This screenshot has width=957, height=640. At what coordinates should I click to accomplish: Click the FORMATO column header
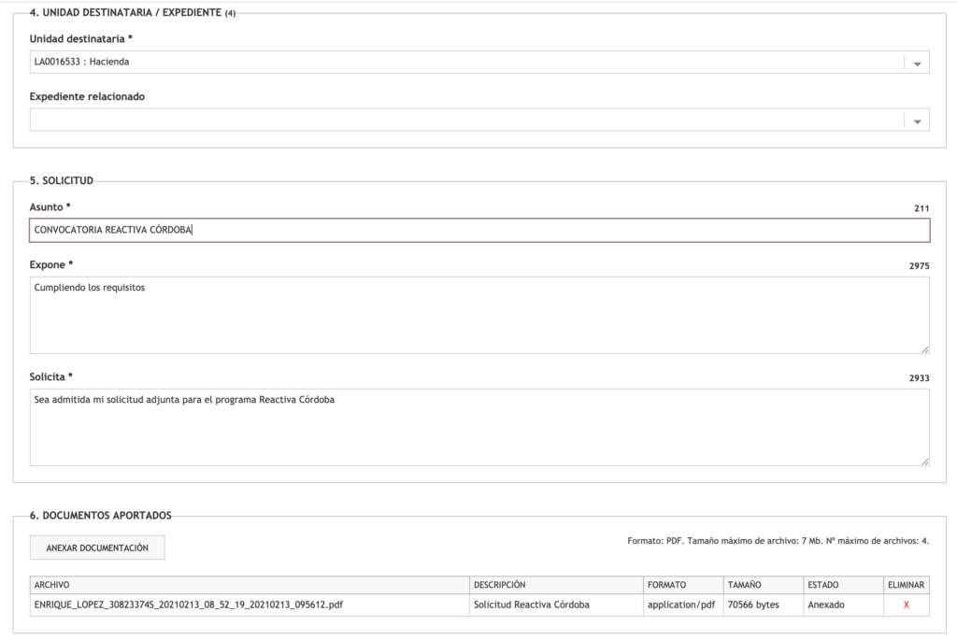pyautogui.click(x=666, y=586)
